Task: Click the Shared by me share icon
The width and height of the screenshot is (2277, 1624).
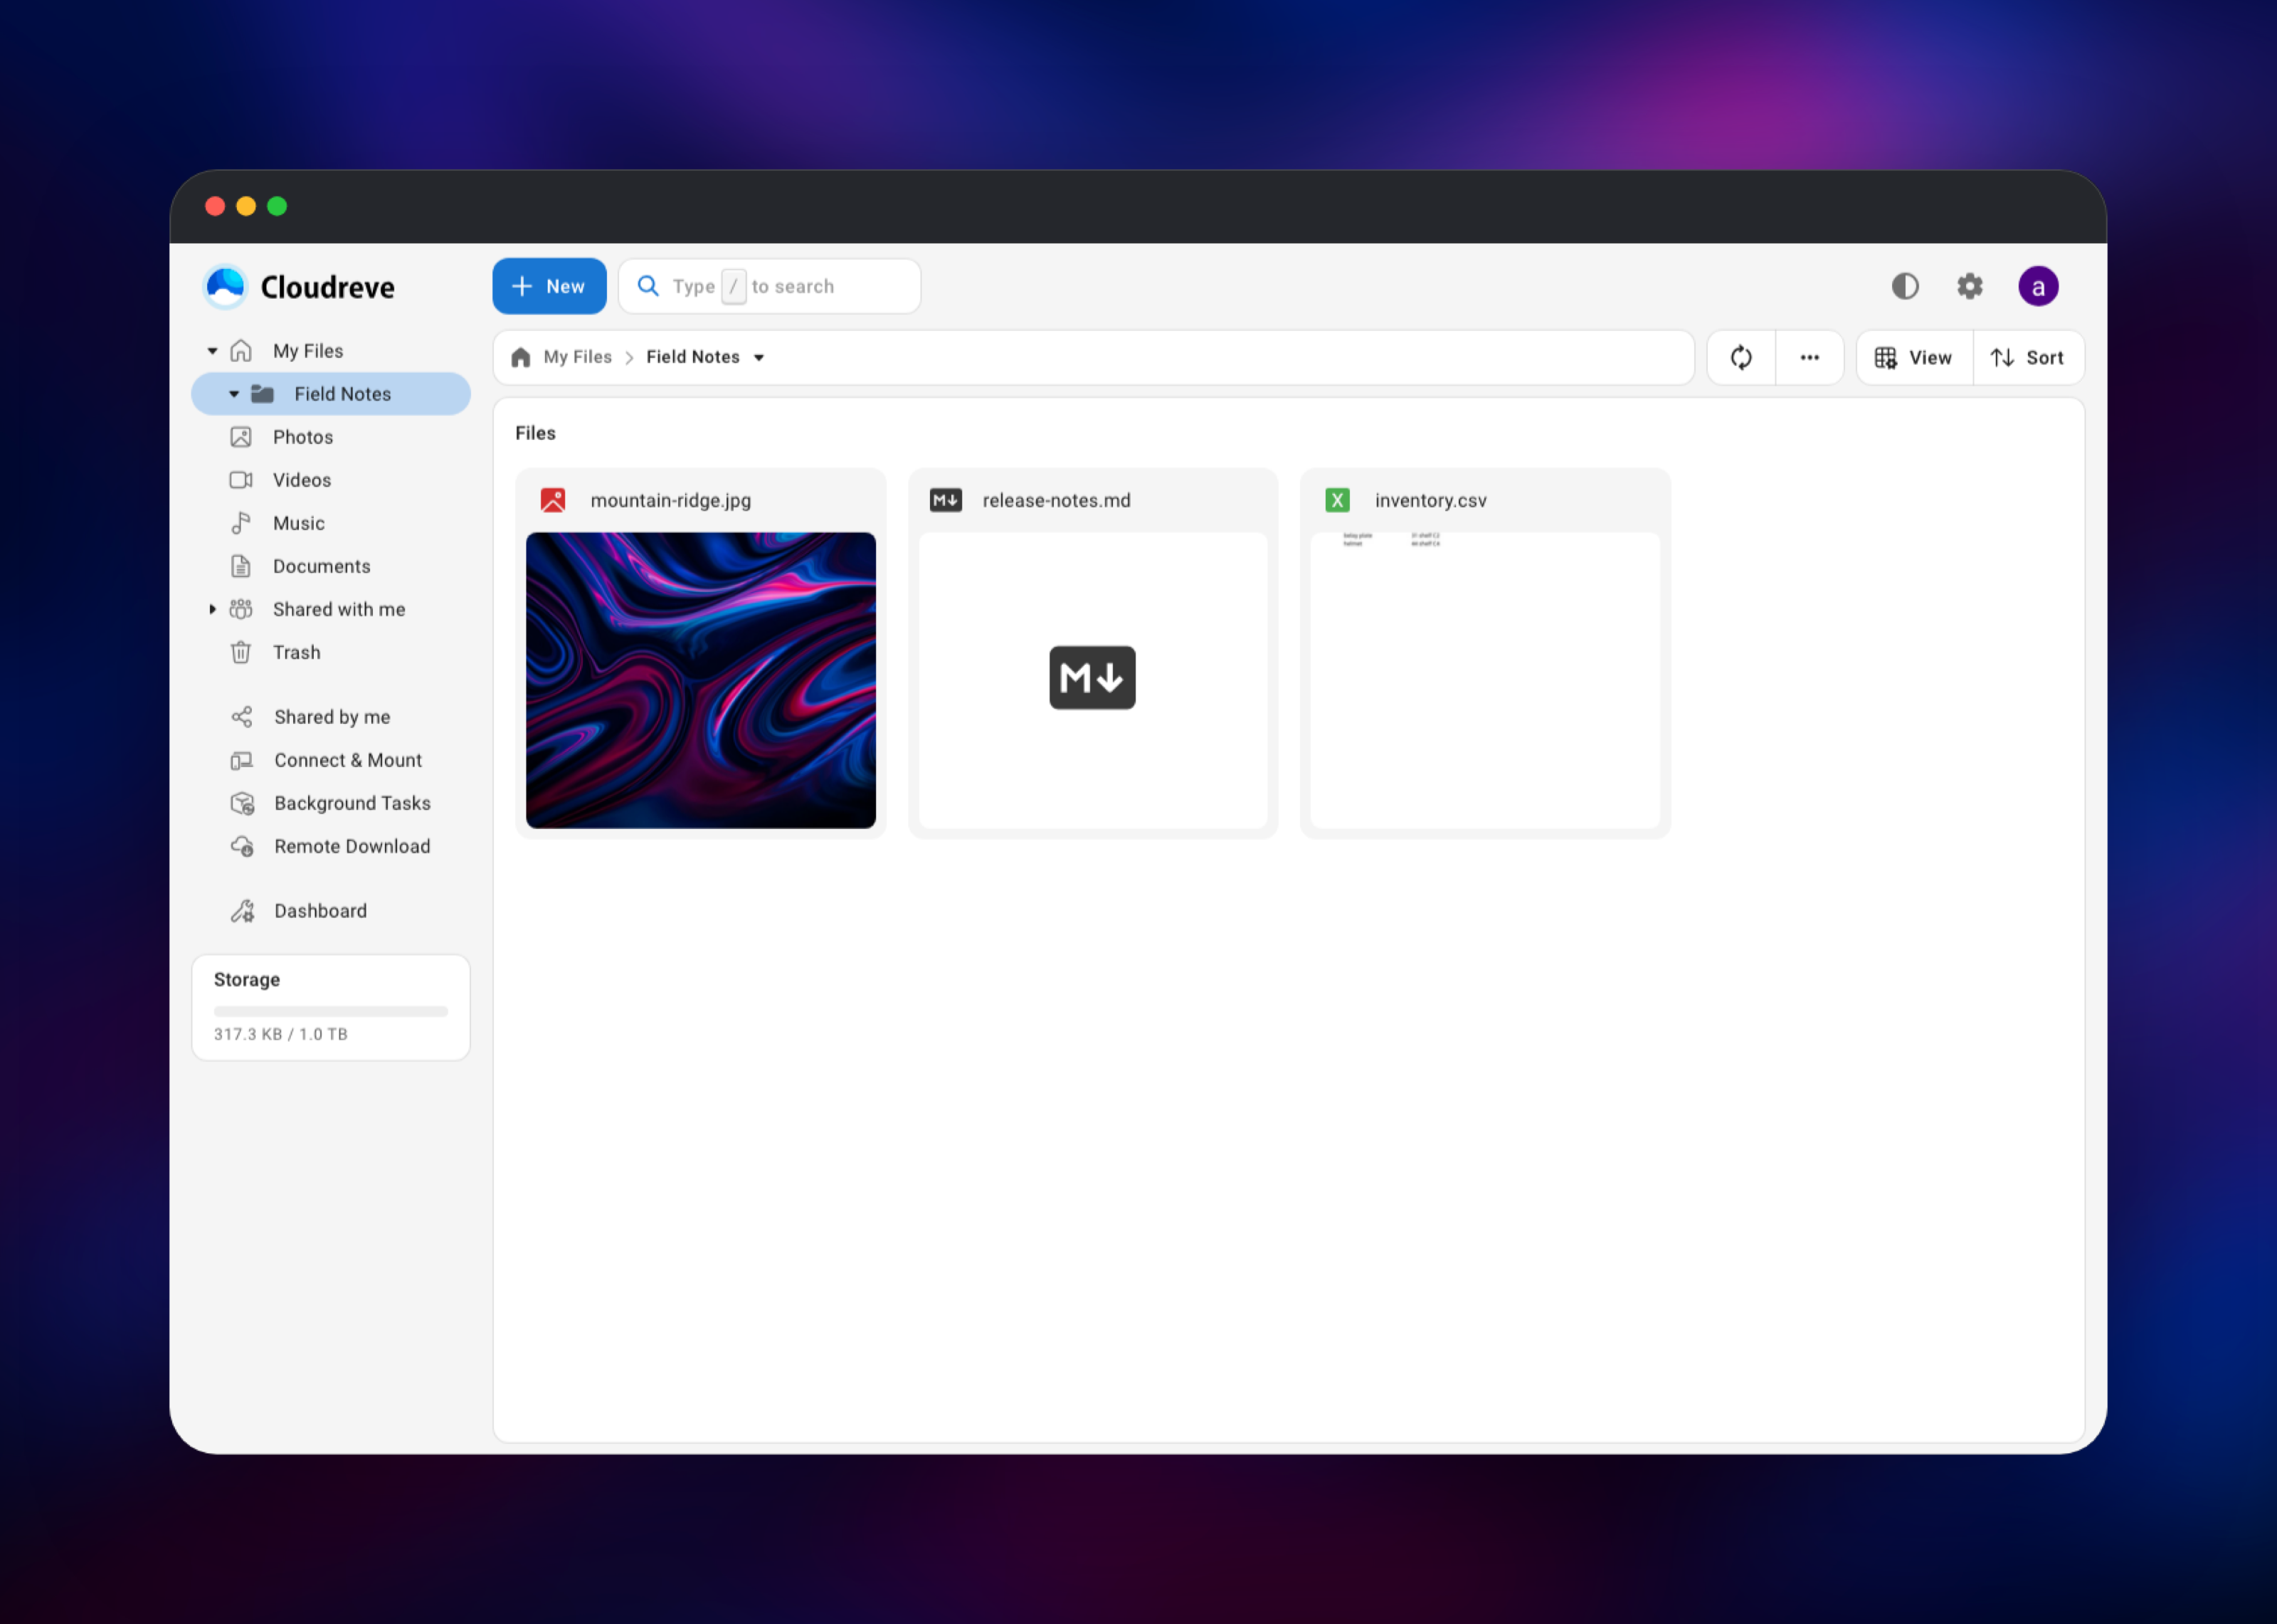Action: pyautogui.click(x=242, y=717)
